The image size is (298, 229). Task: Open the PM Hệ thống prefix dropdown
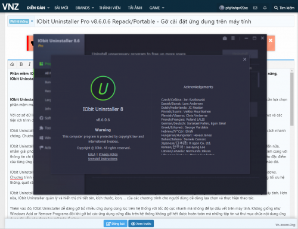point(21,21)
